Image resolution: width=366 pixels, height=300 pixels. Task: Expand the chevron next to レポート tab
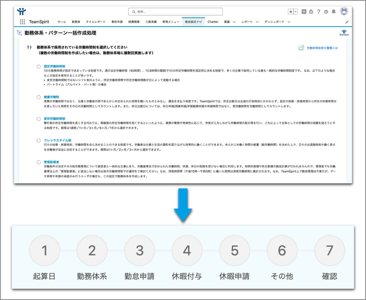pyautogui.click(x=257, y=22)
